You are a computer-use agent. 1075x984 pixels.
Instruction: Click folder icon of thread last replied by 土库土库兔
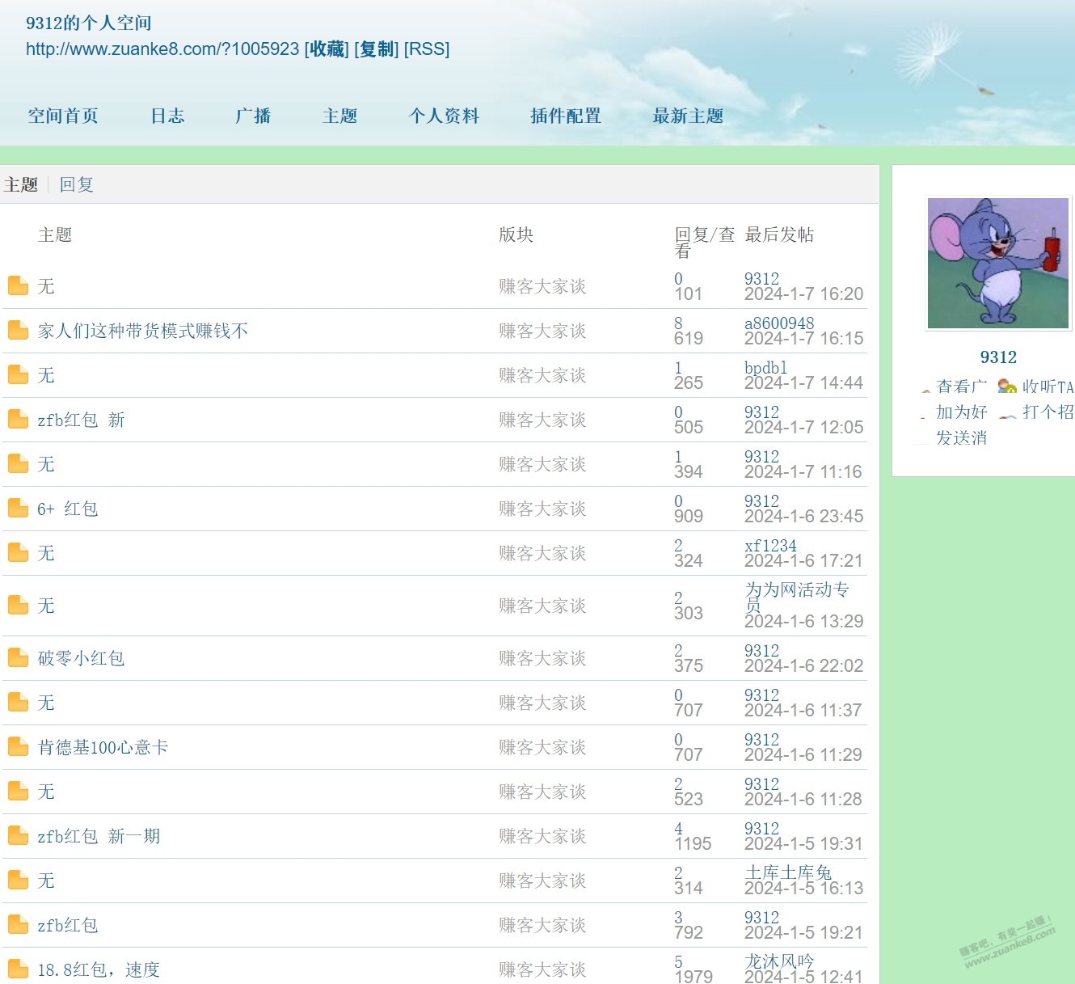pos(18,880)
